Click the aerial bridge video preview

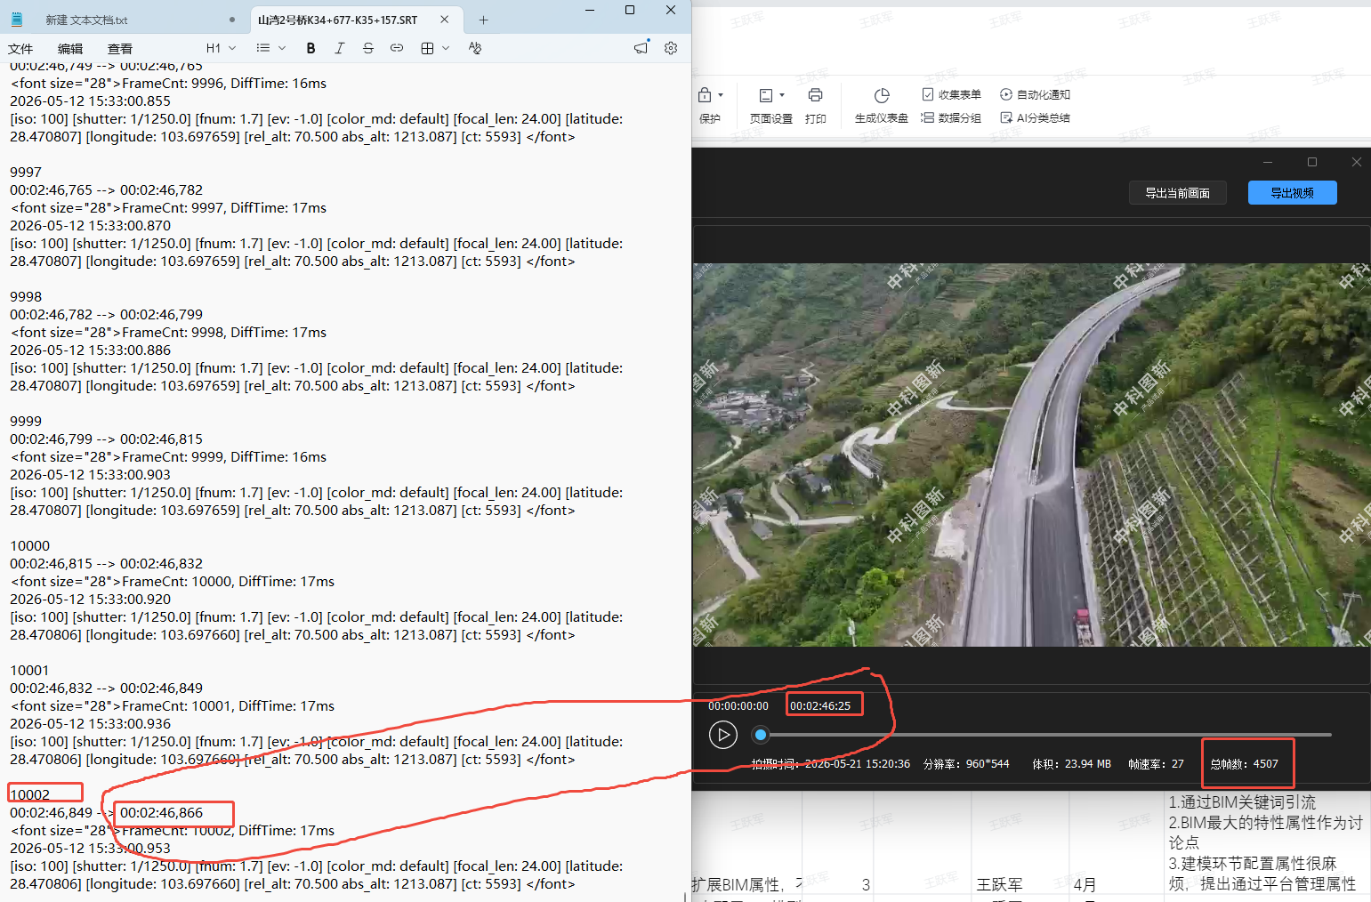coord(1031,455)
